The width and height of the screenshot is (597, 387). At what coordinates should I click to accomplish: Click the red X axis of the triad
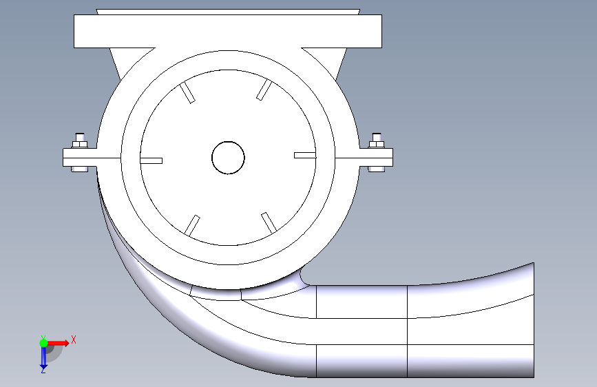point(58,343)
